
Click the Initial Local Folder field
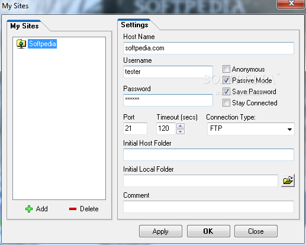201,180
